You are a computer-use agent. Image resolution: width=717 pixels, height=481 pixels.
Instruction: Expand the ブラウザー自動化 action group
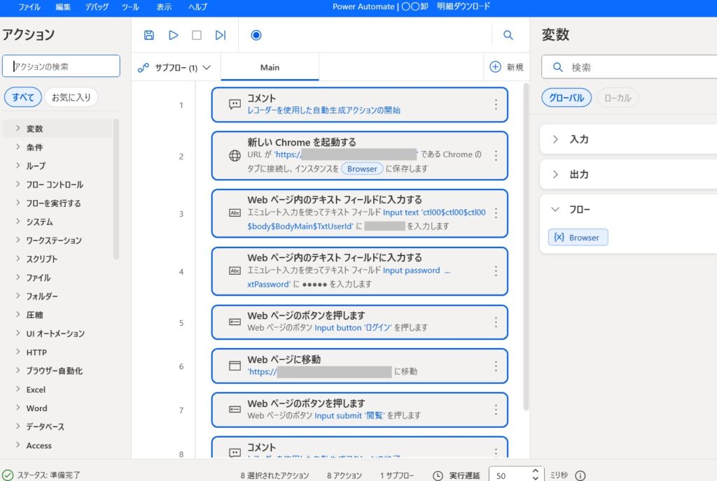(55, 371)
